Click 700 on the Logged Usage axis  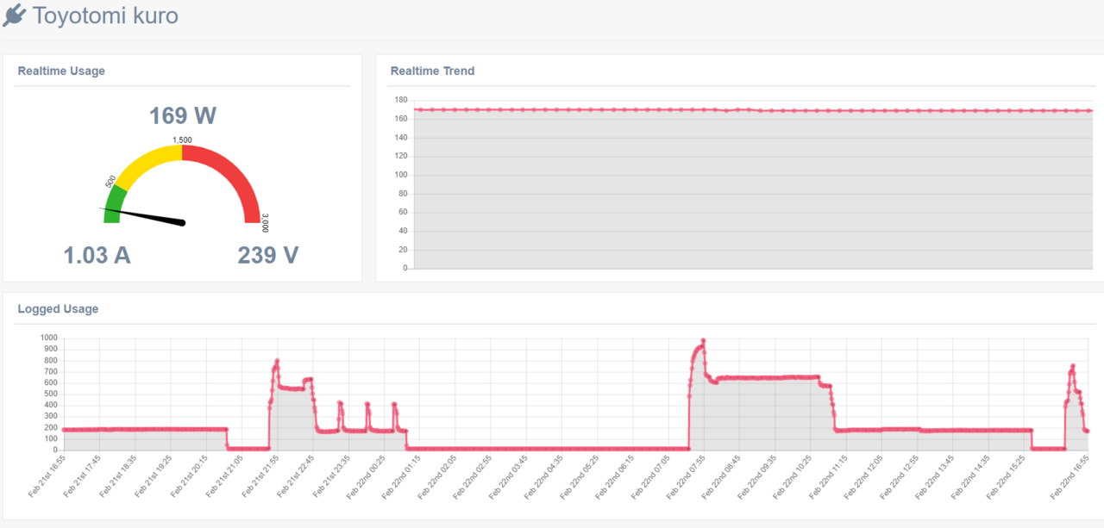pos(51,372)
